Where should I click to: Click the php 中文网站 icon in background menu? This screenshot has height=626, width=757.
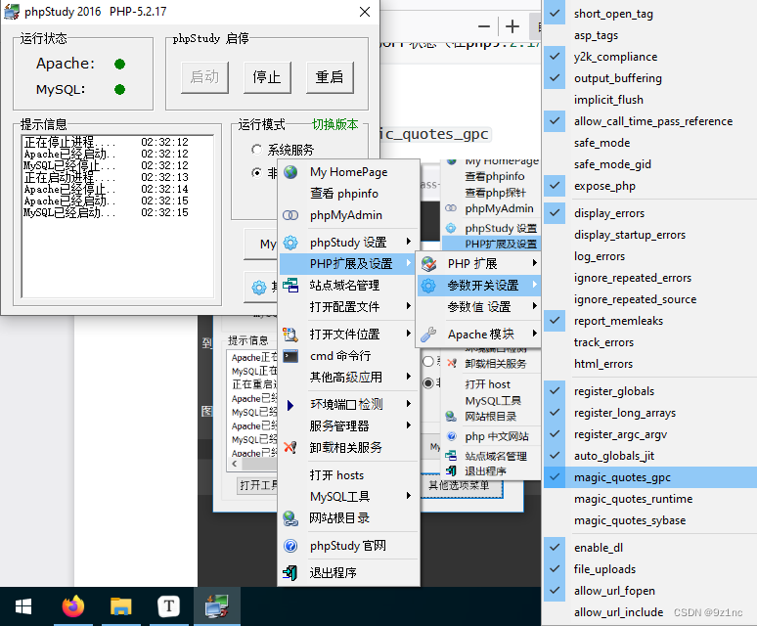click(x=452, y=436)
